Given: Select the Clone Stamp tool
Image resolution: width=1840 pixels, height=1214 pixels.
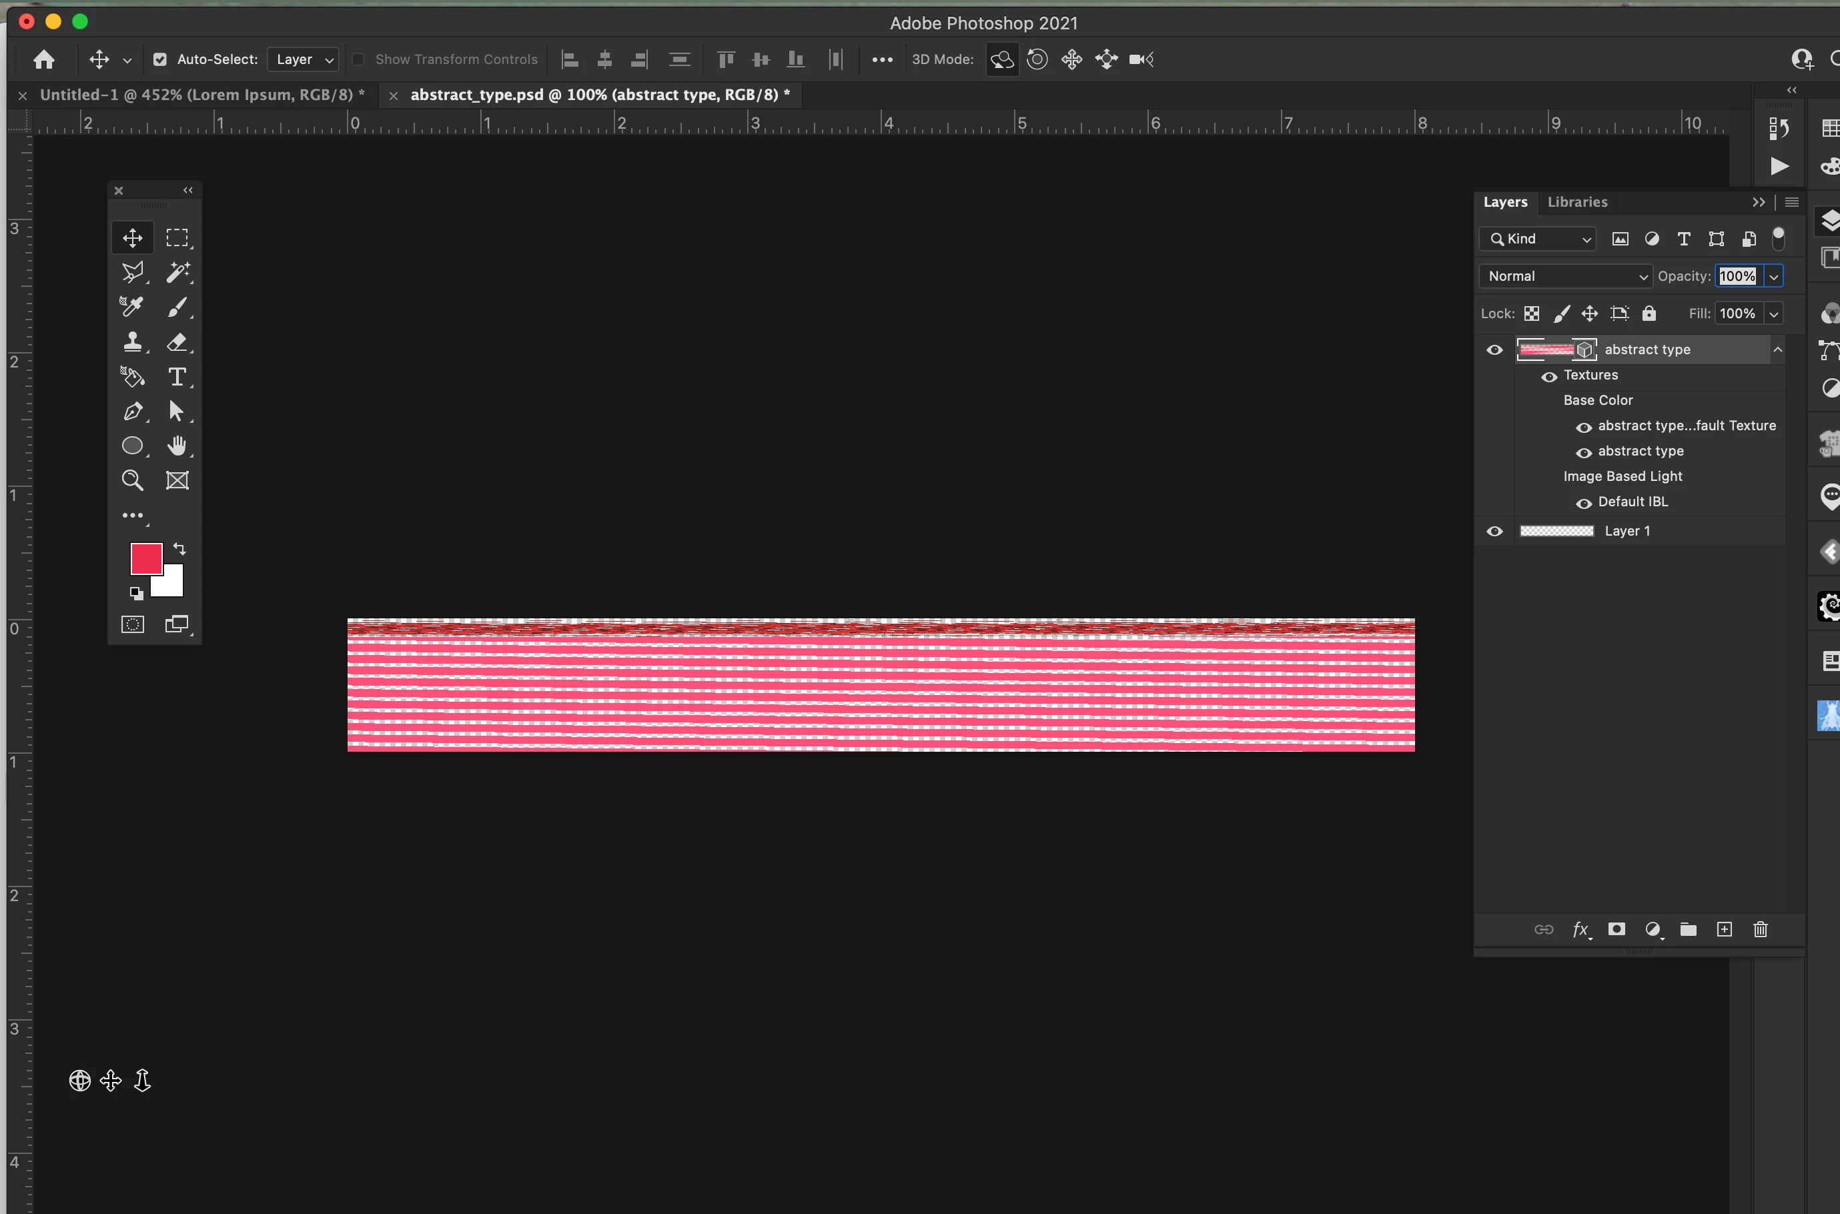Looking at the screenshot, I should [132, 342].
